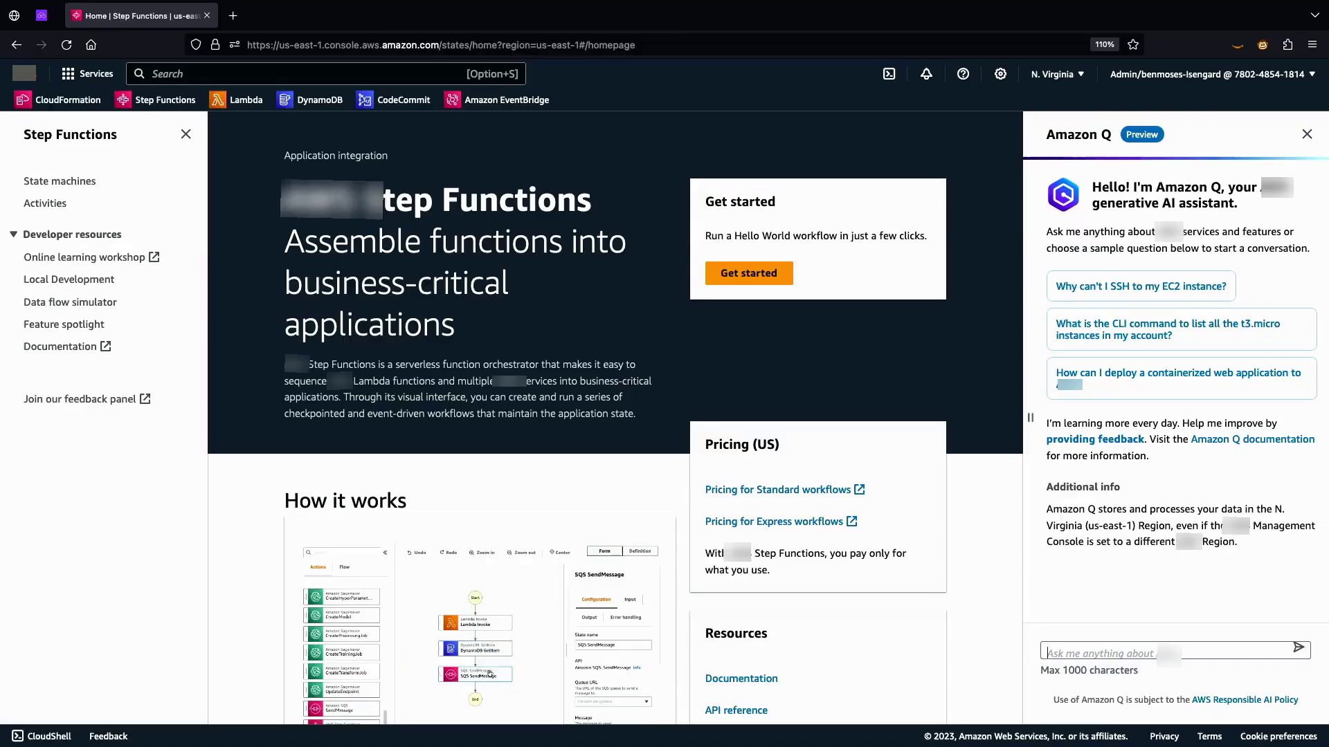Open State machines in sidebar
Image resolution: width=1329 pixels, height=747 pixels.
pyautogui.click(x=60, y=181)
